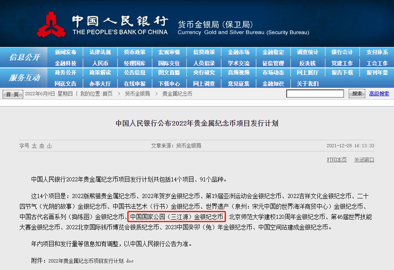The image size is (394, 270).
Task: Visit the 反洗钱 page
Action: pos(307,63)
